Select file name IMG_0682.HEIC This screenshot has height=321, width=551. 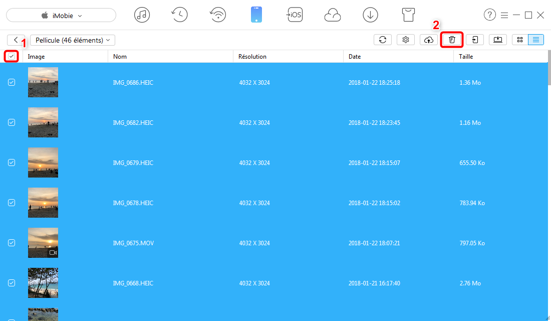coord(133,123)
